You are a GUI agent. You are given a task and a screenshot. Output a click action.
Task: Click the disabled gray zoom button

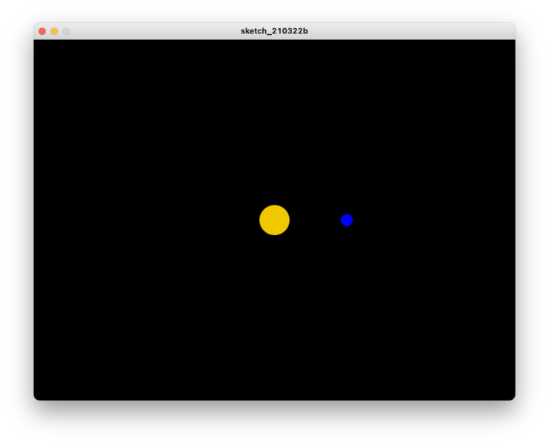click(x=66, y=31)
